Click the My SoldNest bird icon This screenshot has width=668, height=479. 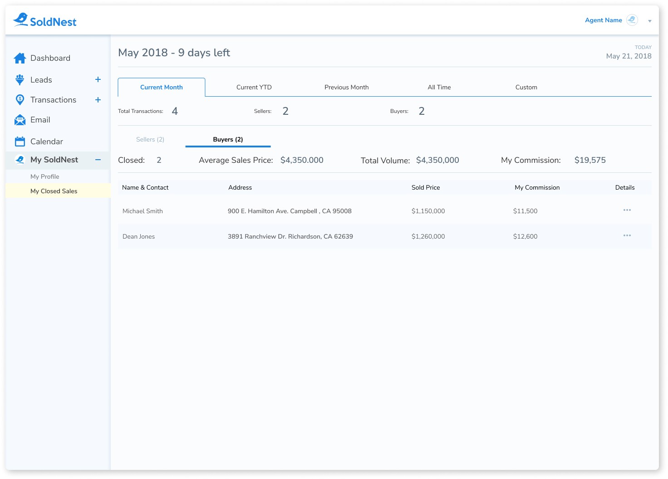(20, 160)
